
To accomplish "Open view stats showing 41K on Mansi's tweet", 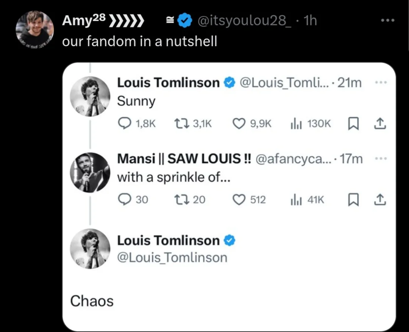I will [296, 200].
